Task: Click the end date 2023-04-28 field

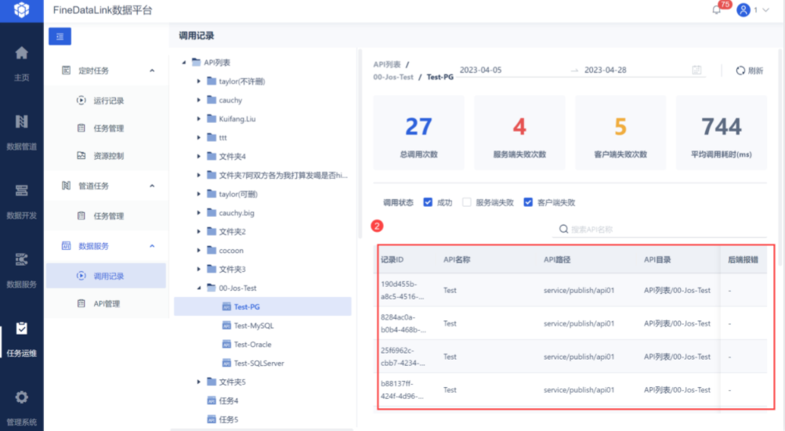Action: [x=606, y=70]
